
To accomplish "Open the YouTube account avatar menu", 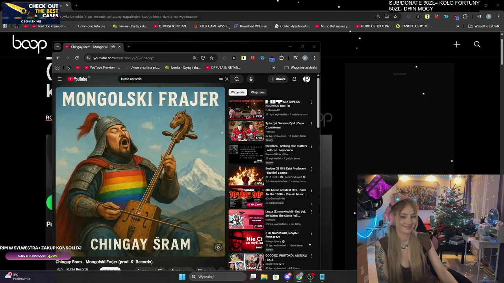I will [306, 79].
